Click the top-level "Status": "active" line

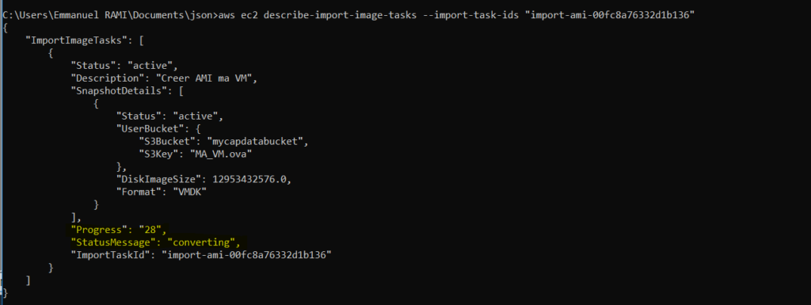tap(124, 66)
